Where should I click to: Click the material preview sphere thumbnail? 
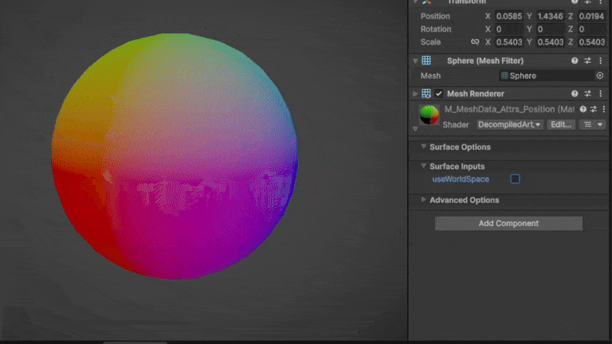(430, 115)
